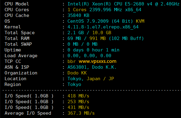The image size is (181, 118).
Task: Click the yellow KVM text
Action: coord(140,21)
